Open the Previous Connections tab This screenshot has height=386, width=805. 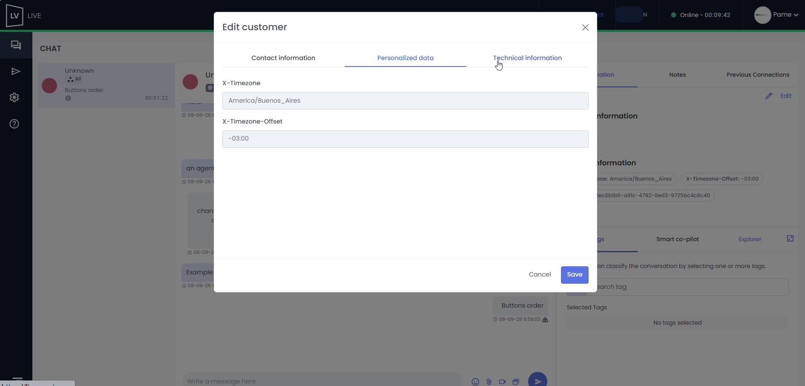(758, 75)
